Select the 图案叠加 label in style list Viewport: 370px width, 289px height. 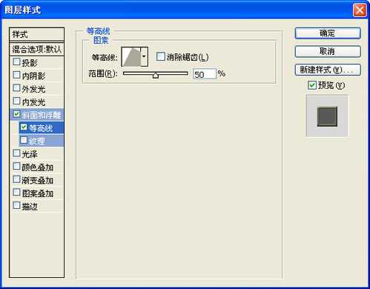tap(38, 193)
